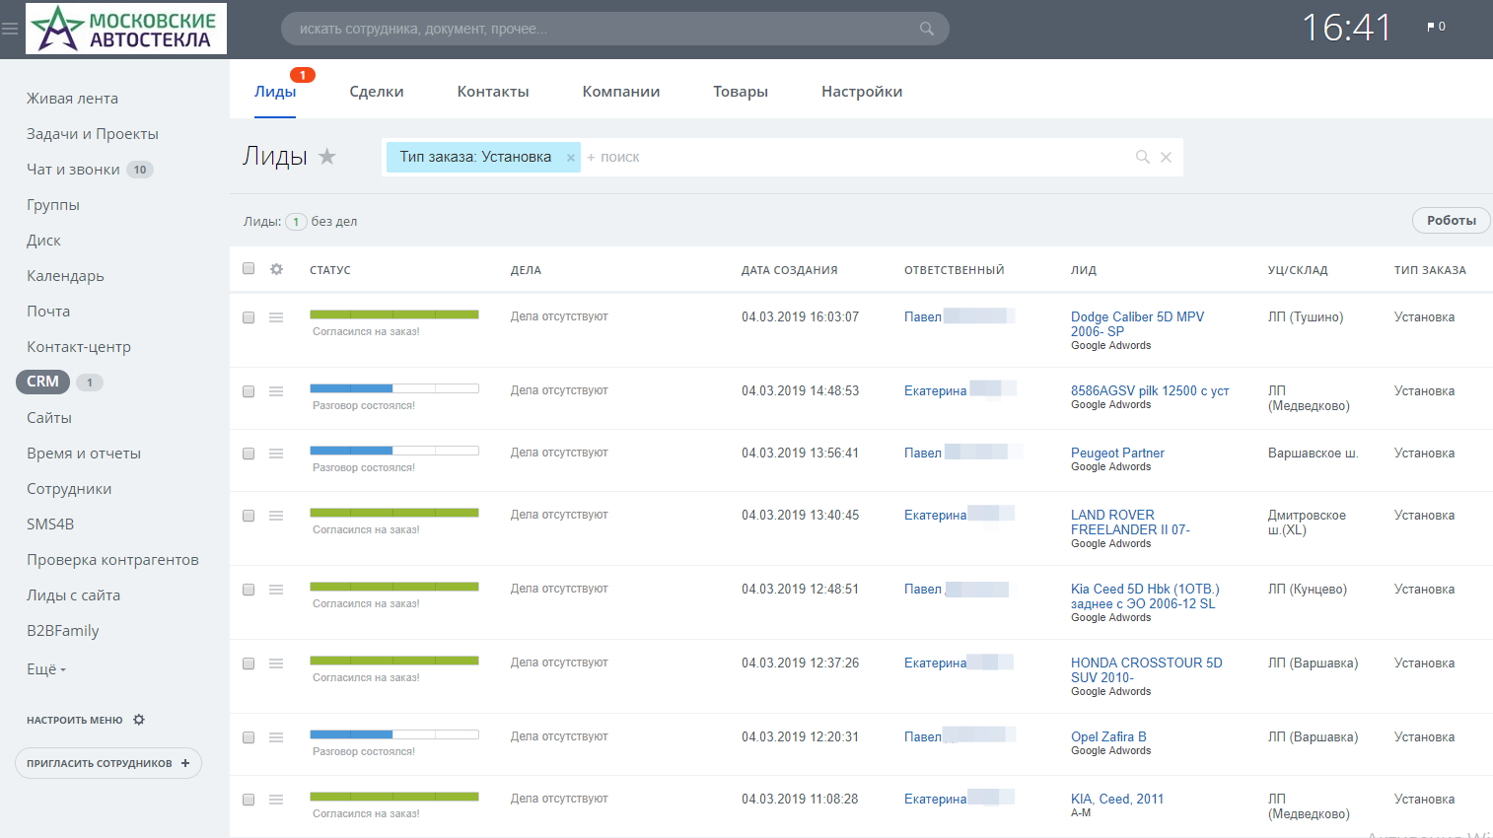
Task: Open the Настройки tab
Action: [862, 92]
